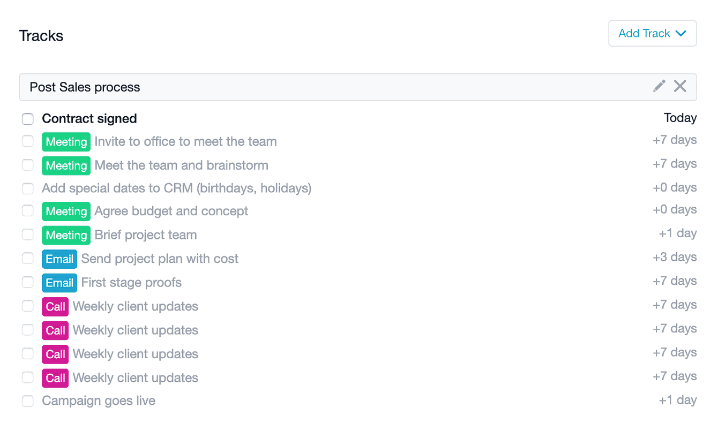Click the Meeting tag on Agree budget and concept
The image size is (718, 423).
coord(66,211)
